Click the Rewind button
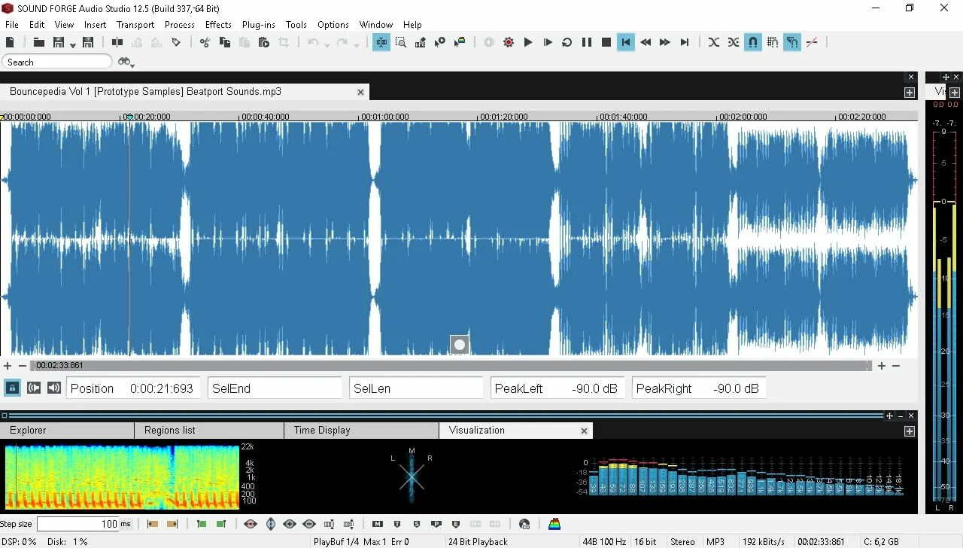 [x=646, y=43]
